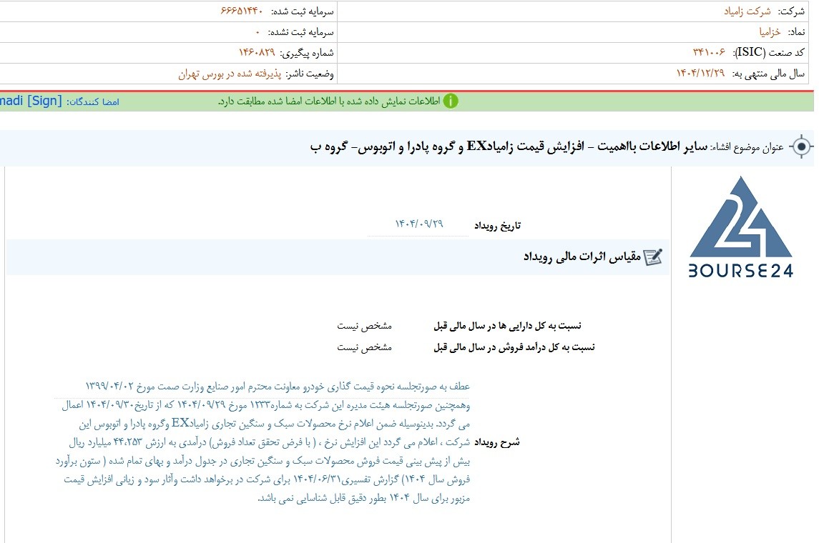
Task: Click the 'سرمایه ثبت شده:' label
Action: tap(303, 11)
